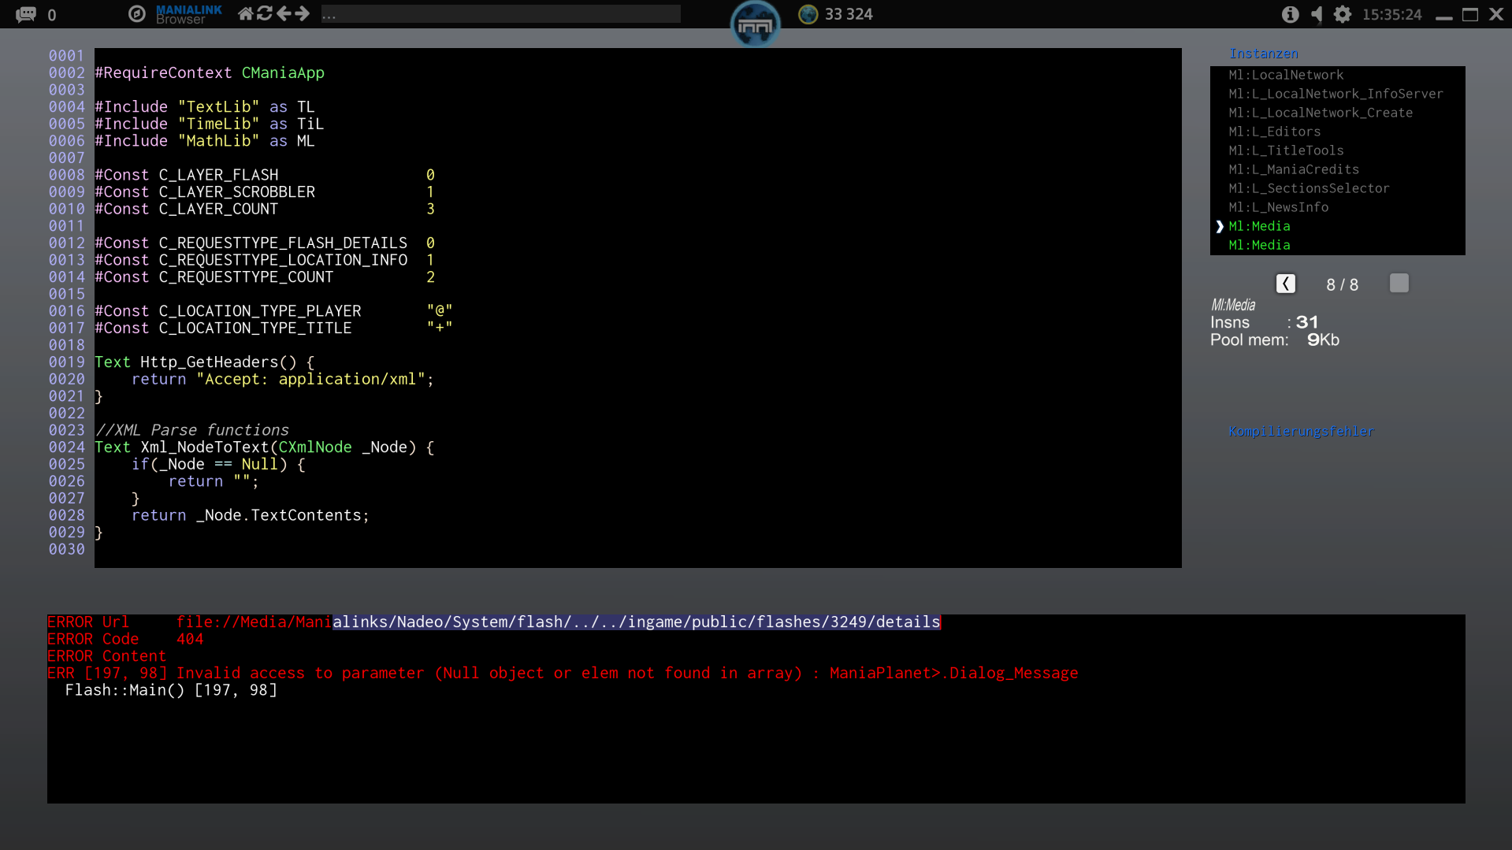This screenshot has height=850, width=1512.
Task: Mute sound with the speaker icon
Action: coord(1317,14)
